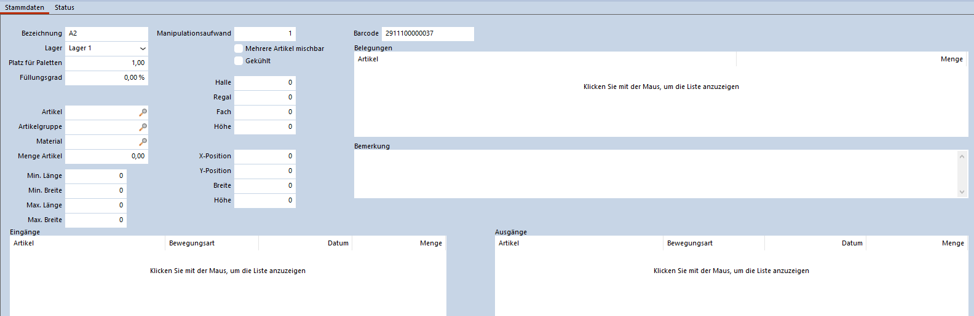Click Belegungen list to load entries

coord(661,87)
